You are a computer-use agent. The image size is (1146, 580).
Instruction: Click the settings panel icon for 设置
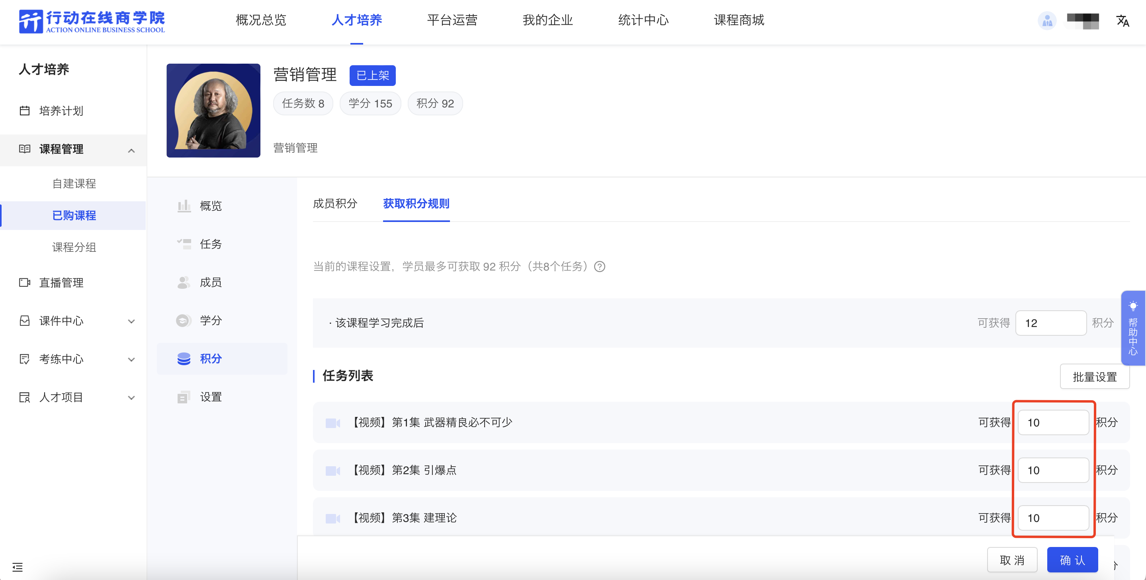point(184,397)
